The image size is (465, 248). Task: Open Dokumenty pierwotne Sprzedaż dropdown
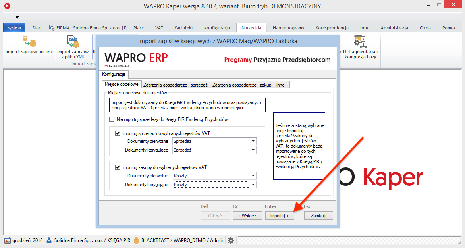pyautogui.click(x=253, y=141)
